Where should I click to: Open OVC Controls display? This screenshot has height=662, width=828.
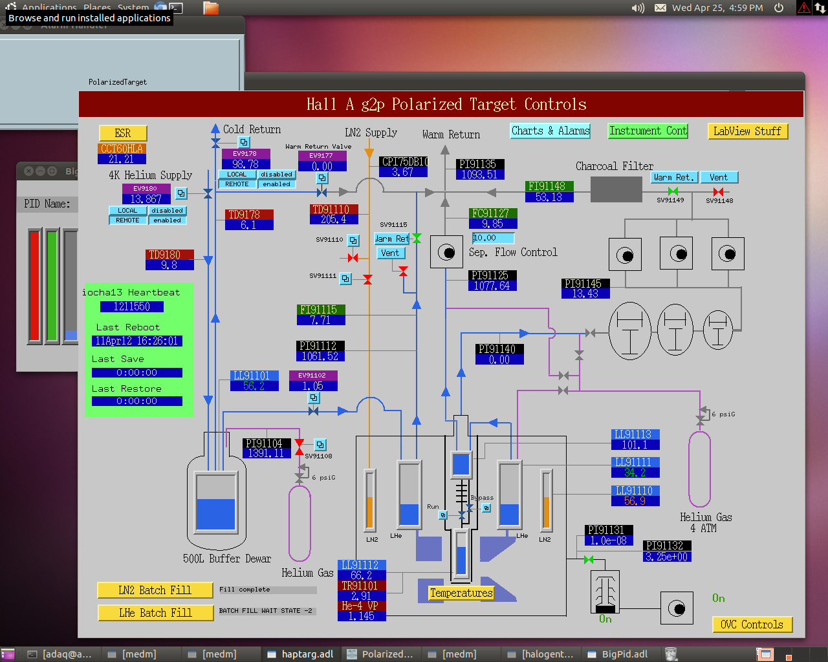click(x=752, y=625)
